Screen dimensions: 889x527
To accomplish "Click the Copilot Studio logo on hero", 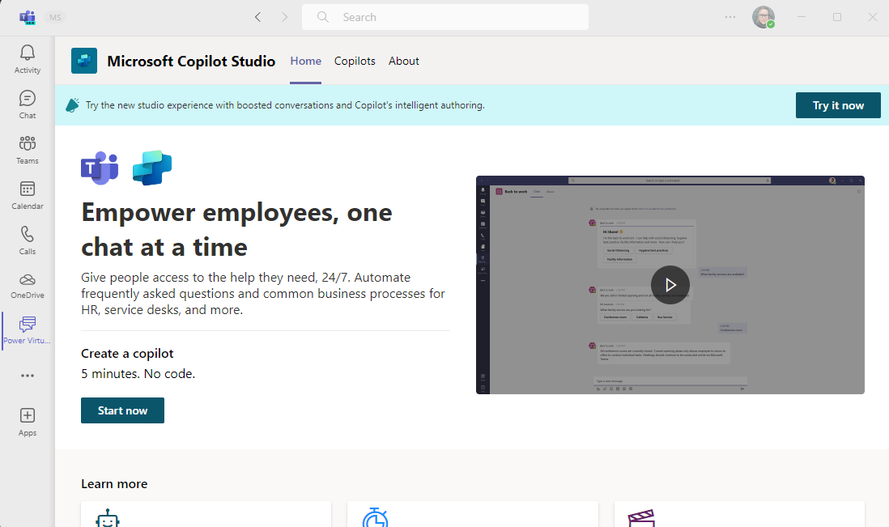I will [x=152, y=168].
